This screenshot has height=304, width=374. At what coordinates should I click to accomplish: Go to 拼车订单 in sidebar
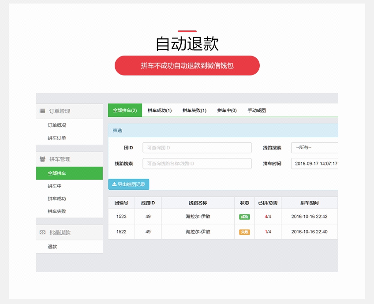[57, 138]
